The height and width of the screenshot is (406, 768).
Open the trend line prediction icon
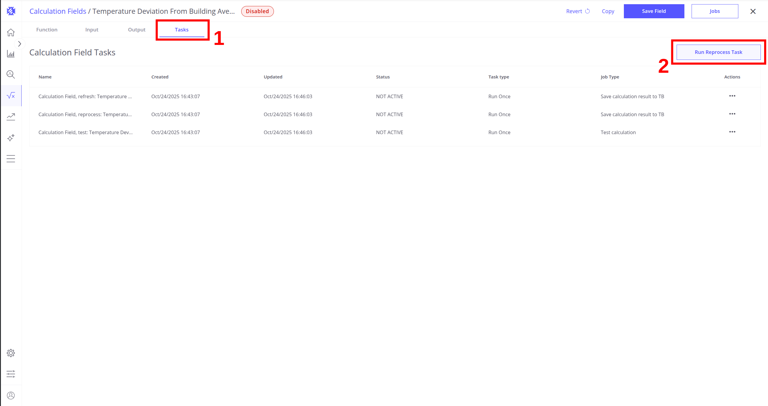pos(11,116)
